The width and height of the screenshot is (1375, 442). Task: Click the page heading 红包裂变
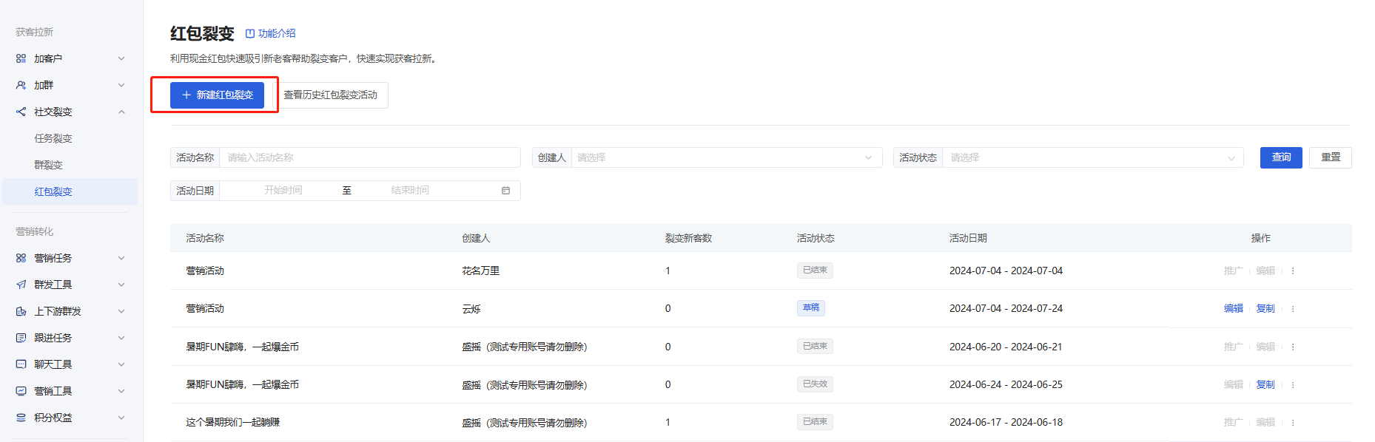[202, 33]
